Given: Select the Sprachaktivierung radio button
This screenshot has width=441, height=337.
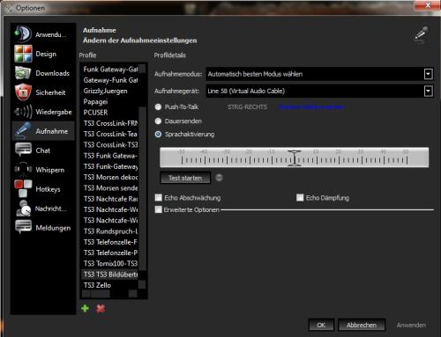Looking at the screenshot, I should (158, 134).
